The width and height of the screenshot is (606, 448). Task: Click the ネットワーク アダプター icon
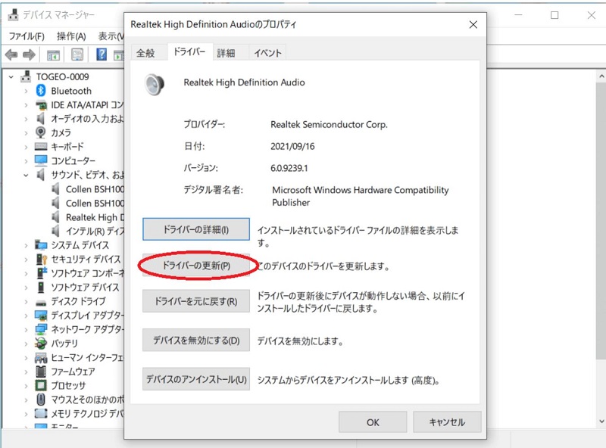[41, 329]
